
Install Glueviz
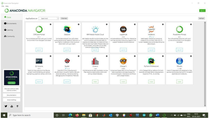pos(95,82)
